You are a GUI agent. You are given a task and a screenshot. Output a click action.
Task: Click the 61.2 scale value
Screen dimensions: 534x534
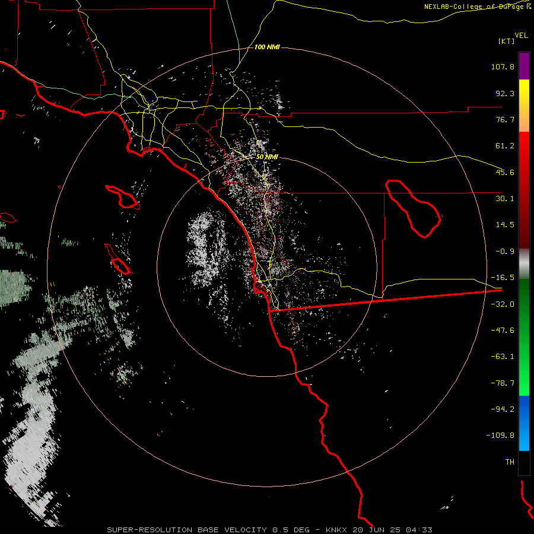click(505, 146)
